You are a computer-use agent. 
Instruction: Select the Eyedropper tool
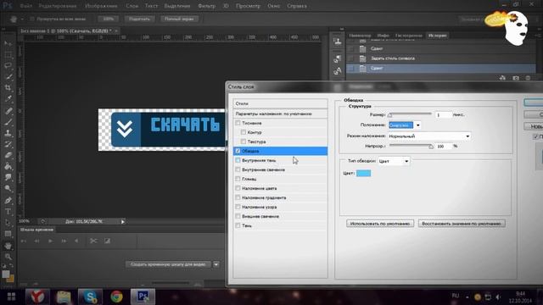tap(8, 99)
